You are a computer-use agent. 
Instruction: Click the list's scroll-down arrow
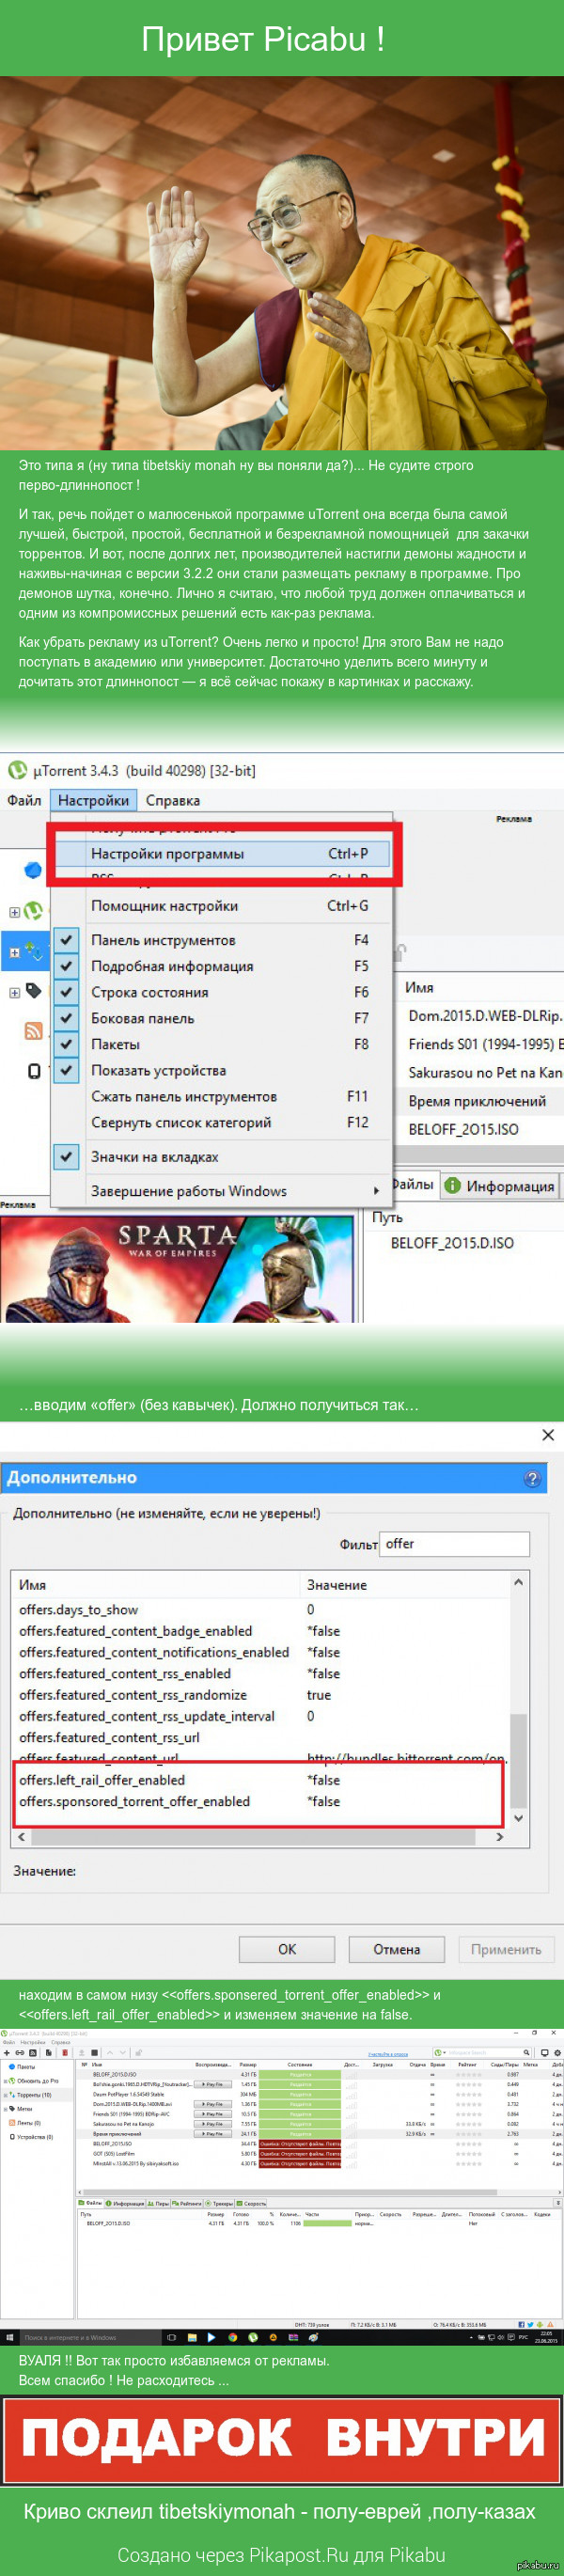518,1819
